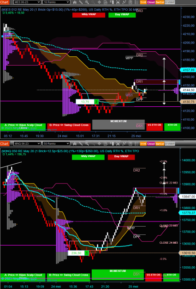Click green RTH OR box on MES chart
This screenshot has width=196, height=289.
coord(172,127)
